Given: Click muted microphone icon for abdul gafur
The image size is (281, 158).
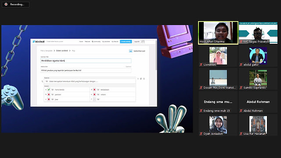Looking at the screenshot, I should (x=241, y=65).
